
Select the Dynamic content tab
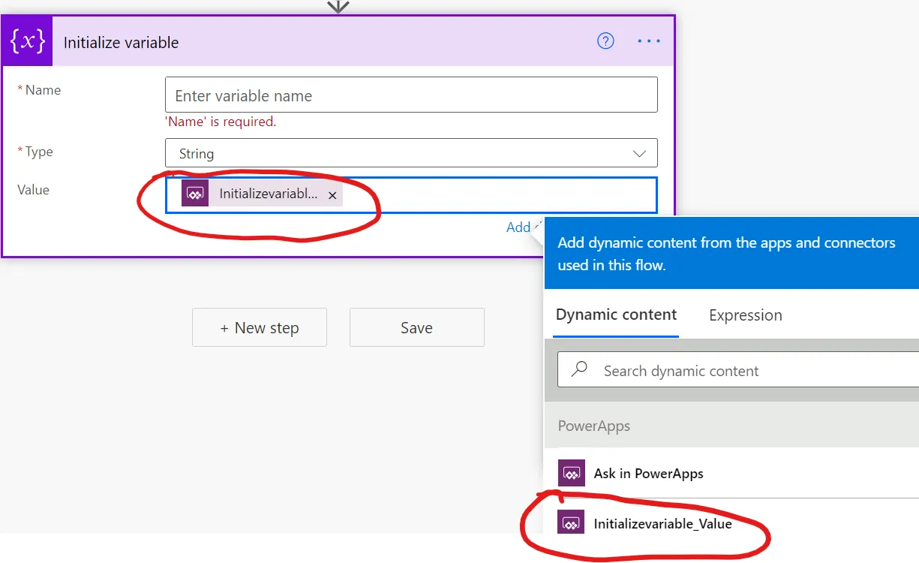(616, 315)
